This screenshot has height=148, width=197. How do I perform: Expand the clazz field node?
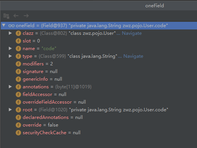point(10,33)
